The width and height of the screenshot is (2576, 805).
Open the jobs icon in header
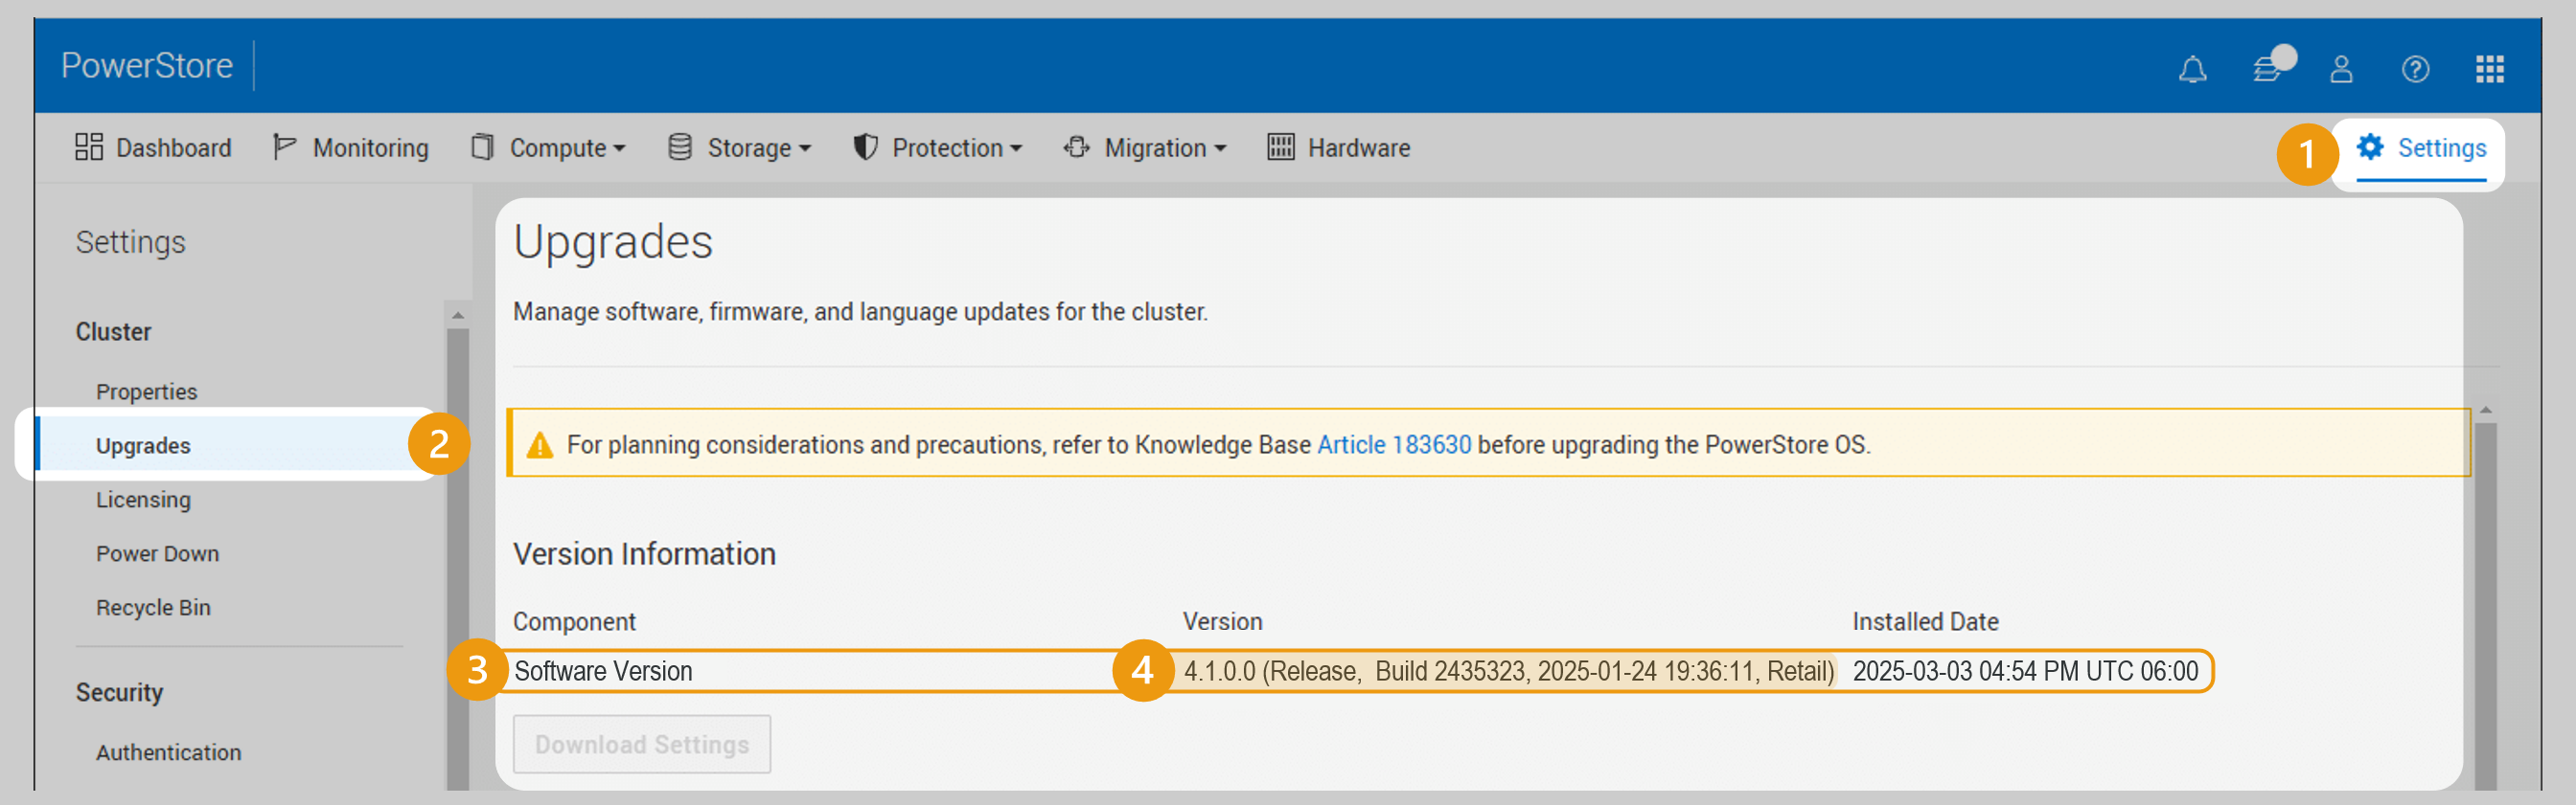pos(2267,69)
